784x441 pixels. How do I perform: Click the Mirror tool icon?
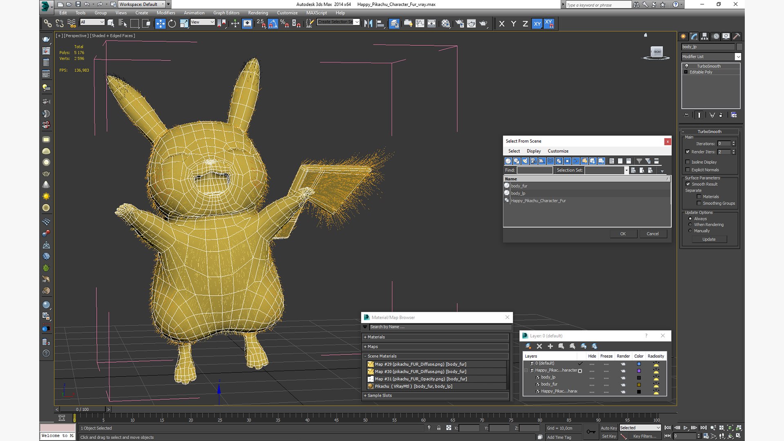coord(368,24)
